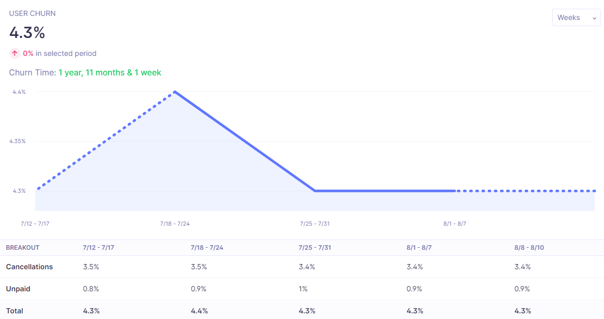This screenshot has width=604, height=319.
Task: Click the 8/1 - 8/7 axis label
Action: (x=455, y=224)
